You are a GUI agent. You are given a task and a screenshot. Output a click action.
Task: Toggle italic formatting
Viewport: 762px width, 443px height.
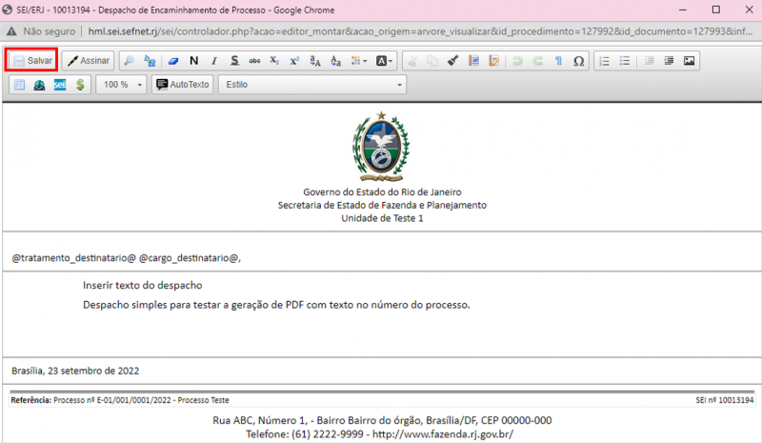tap(214, 60)
